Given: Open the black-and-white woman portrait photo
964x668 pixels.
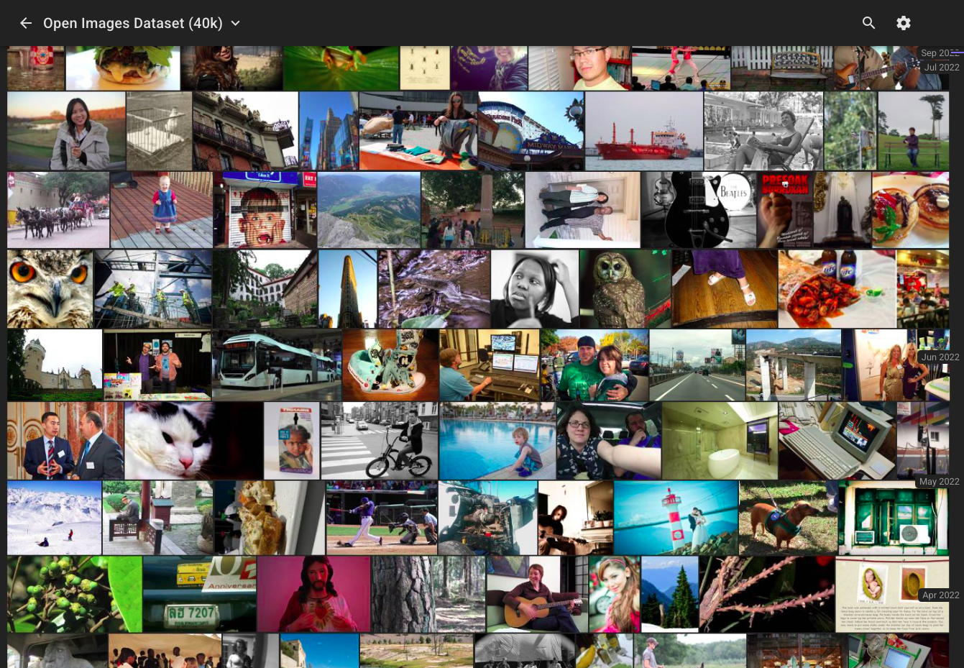Looking at the screenshot, I should tap(535, 289).
